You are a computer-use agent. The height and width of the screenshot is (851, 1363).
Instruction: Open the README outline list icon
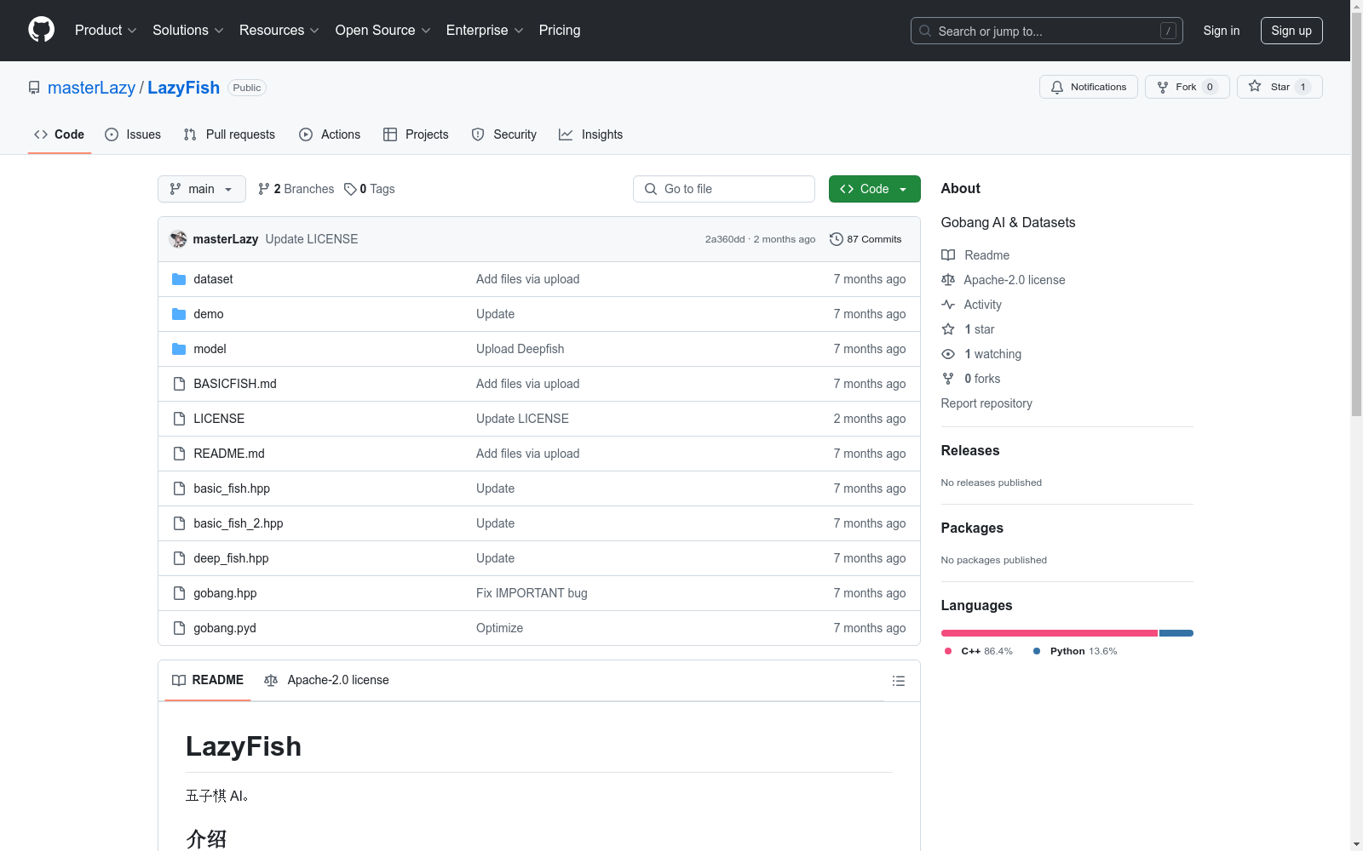(898, 681)
